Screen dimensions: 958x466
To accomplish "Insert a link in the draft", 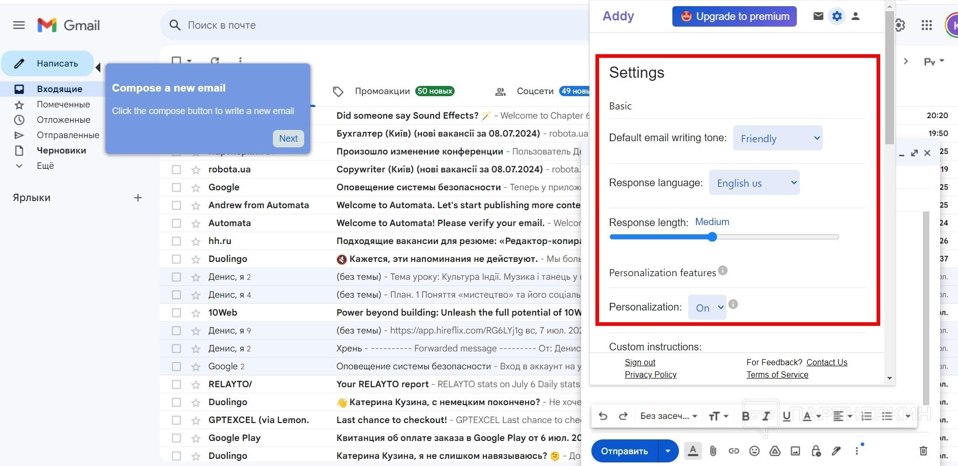I will [x=734, y=451].
